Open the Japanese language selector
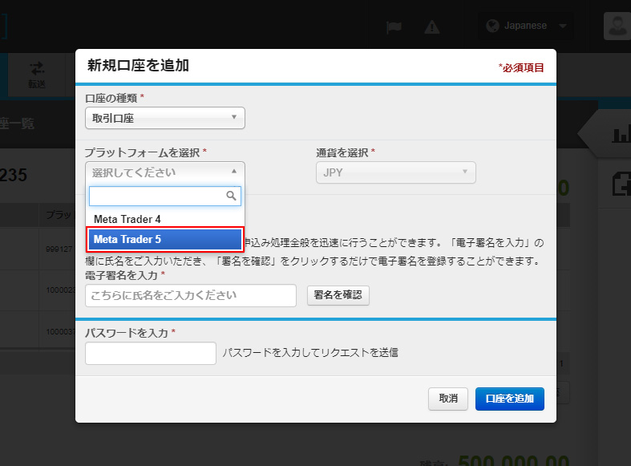 coord(525,26)
